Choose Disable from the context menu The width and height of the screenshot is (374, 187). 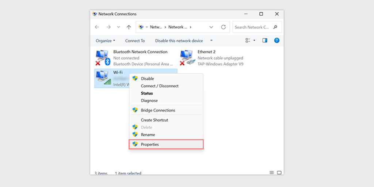pos(166,79)
